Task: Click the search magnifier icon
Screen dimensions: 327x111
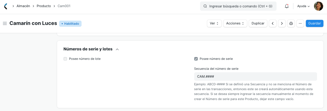Action: [x=205, y=6]
